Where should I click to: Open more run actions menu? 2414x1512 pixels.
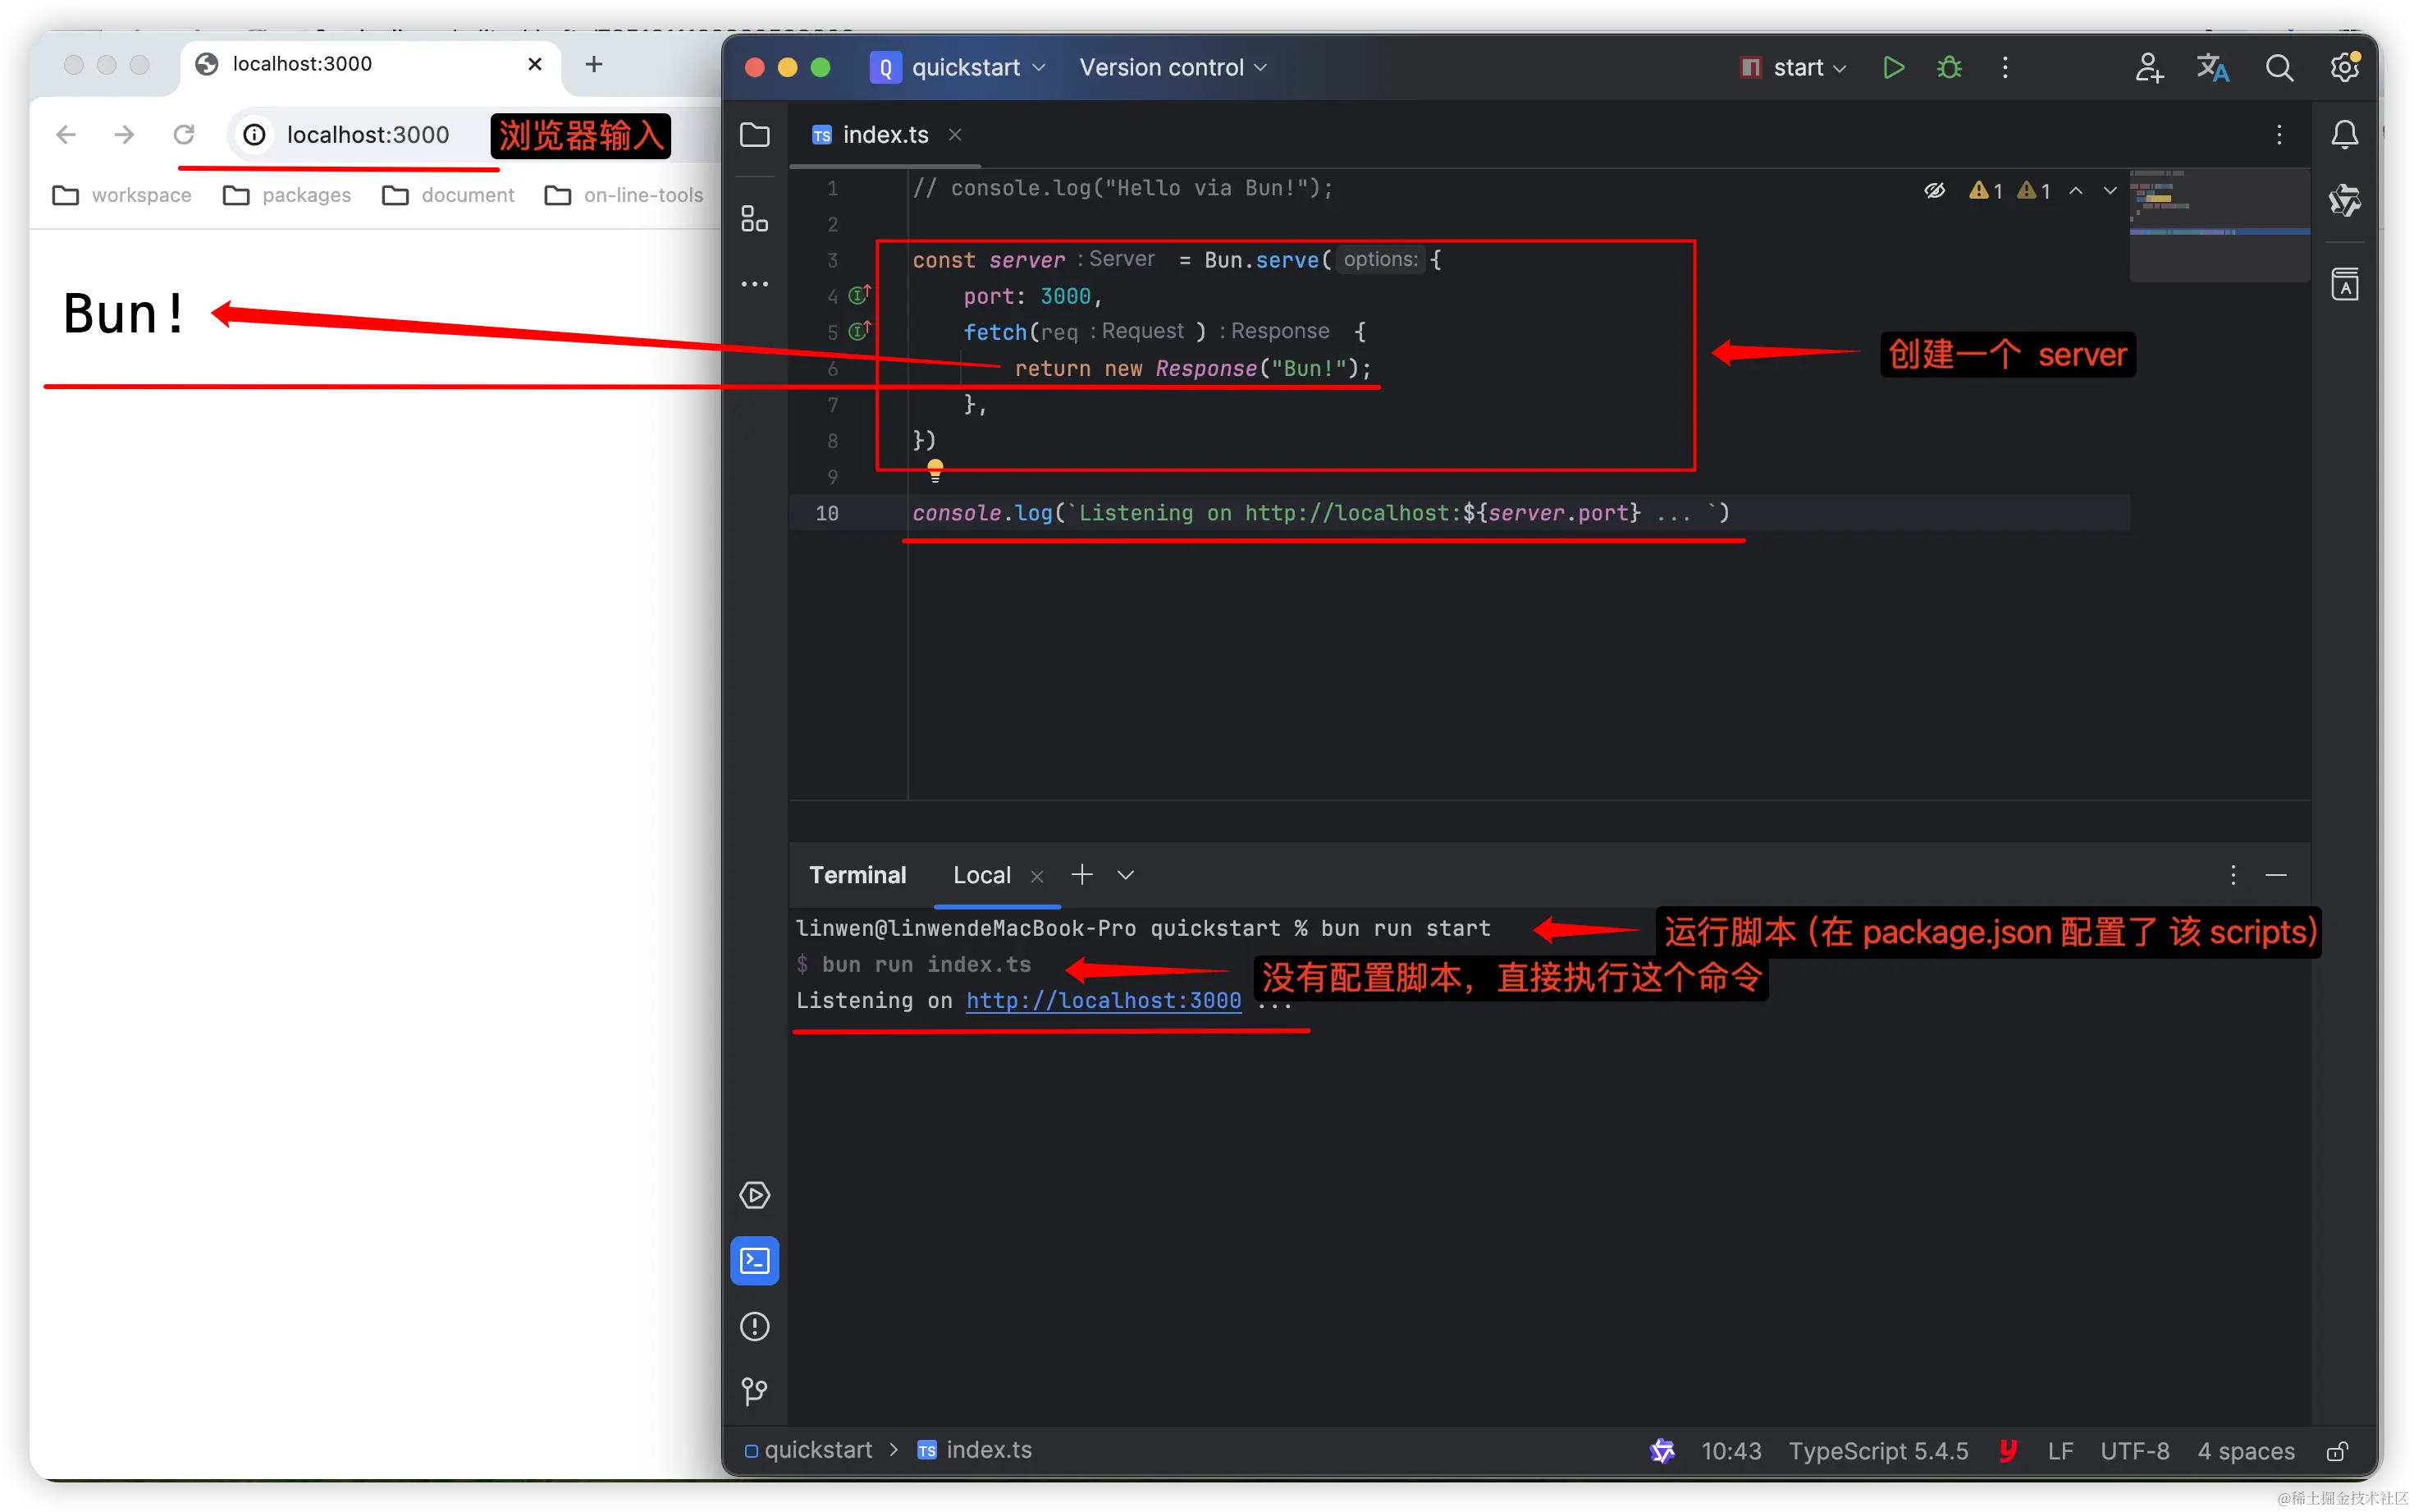click(2005, 67)
